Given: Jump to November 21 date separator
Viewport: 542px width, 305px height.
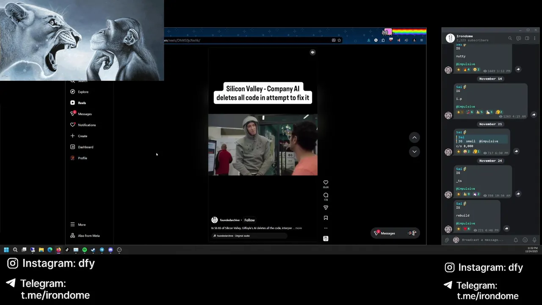Looking at the screenshot, I should tap(490, 124).
